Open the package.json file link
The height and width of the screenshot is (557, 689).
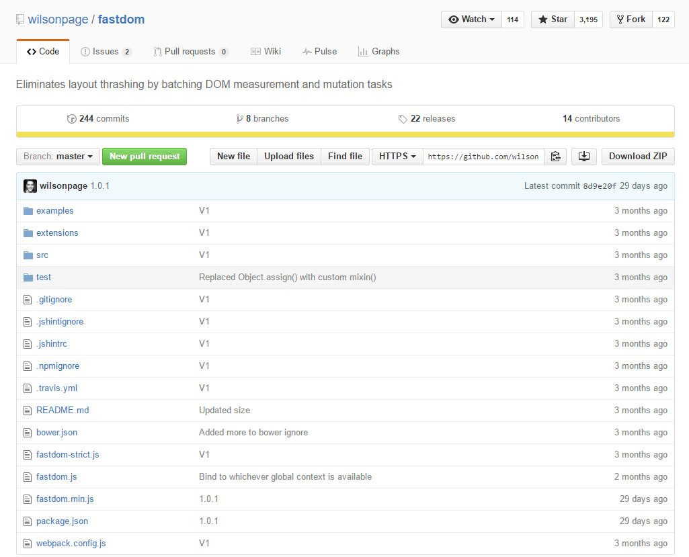point(62,521)
